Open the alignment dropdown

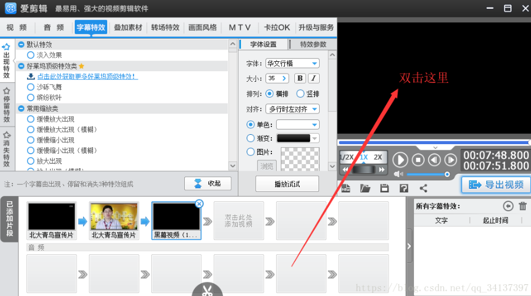coord(292,109)
